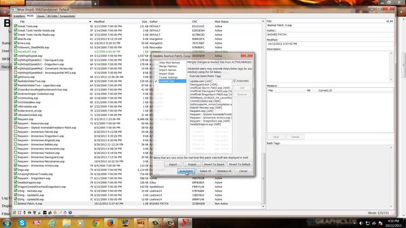Open the Firefox menu button
The width and height of the screenshot is (406, 228).
(12, 3)
